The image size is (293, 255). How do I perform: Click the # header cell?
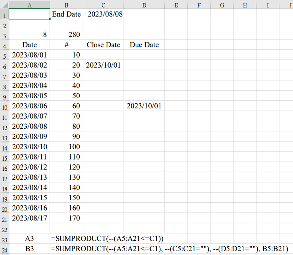pos(66,45)
